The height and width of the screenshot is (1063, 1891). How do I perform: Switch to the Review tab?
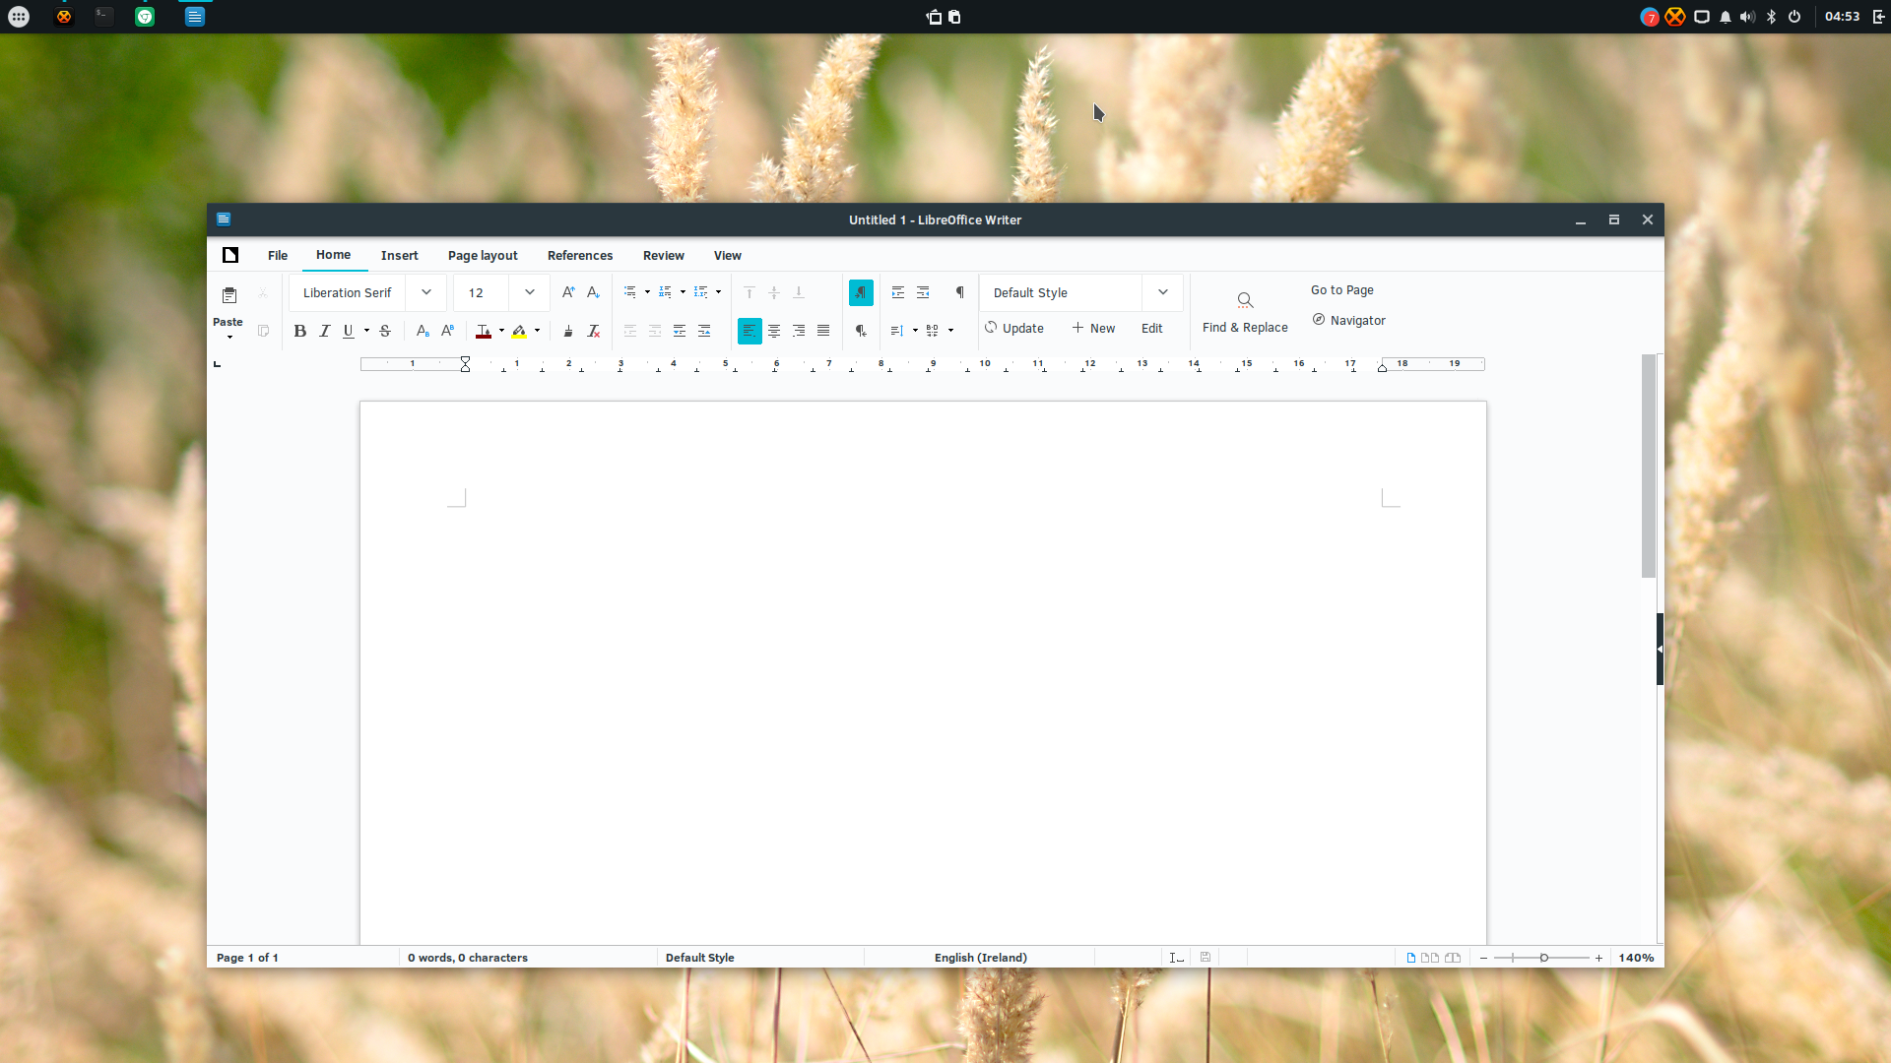point(664,255)
